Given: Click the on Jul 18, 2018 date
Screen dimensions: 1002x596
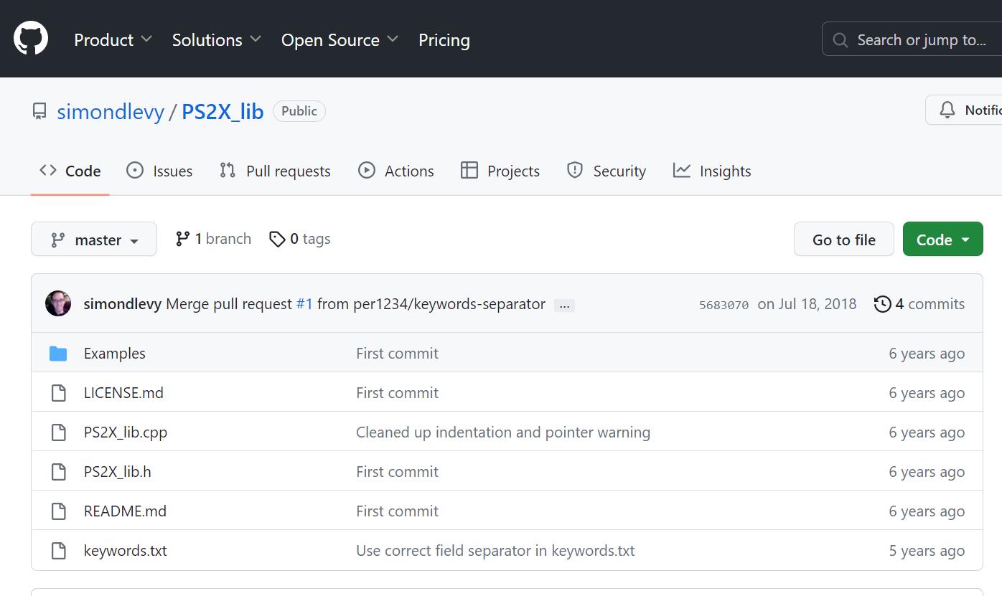Looking at the screenshot, I should pyautogui.click(x=807, y=304).
